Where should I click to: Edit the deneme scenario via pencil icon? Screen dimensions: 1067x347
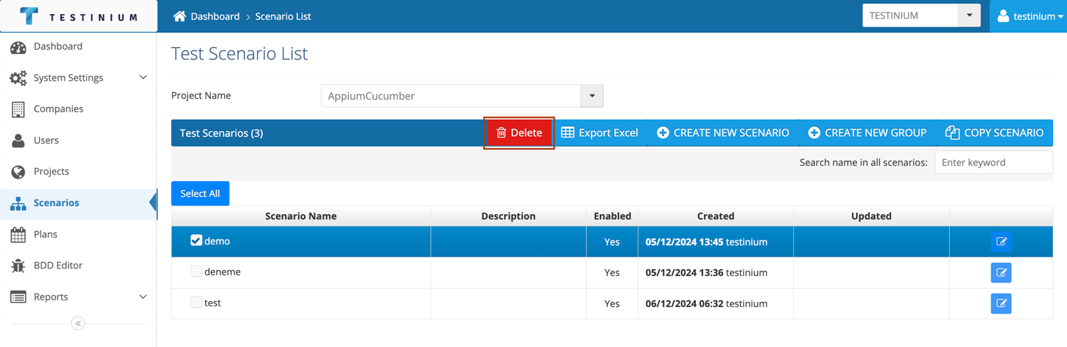pyautogui.click(x=1001, y=273)
